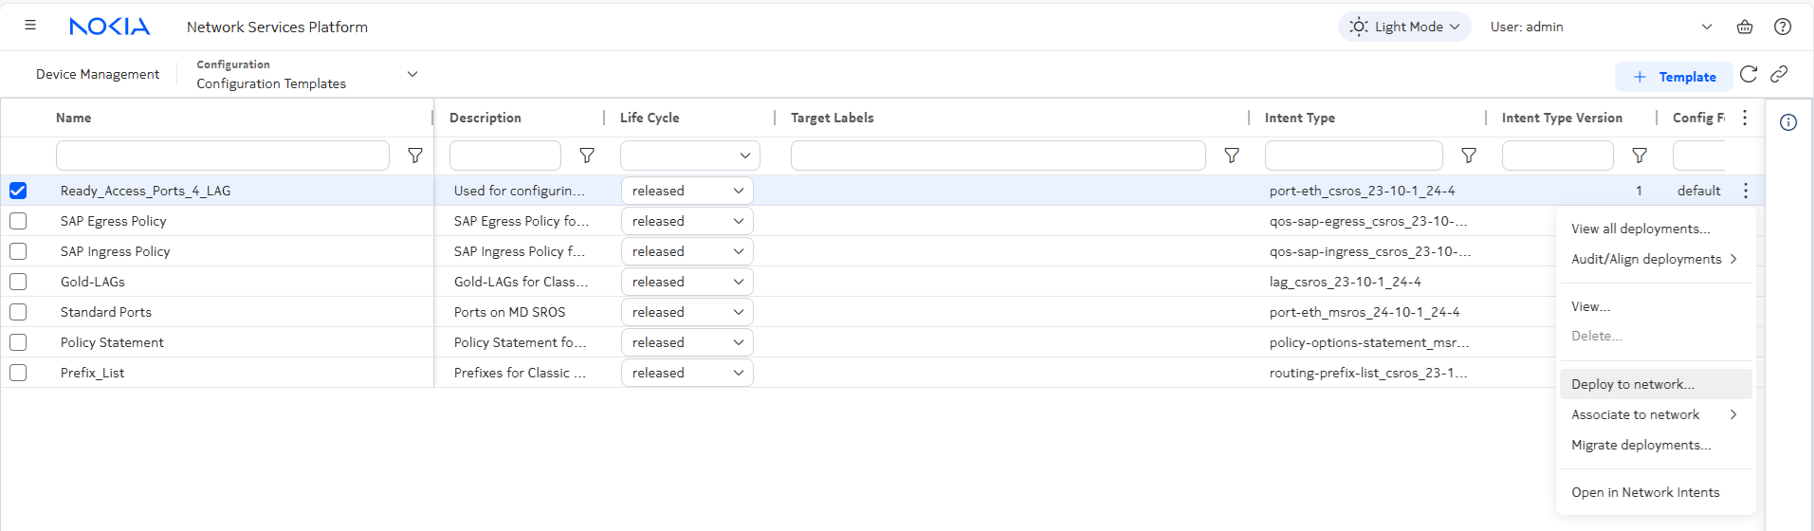Image resolution: width=1814 pixels, height=531 pixels.
Task: Click the filter icon for Intent Type column
Action: (x=1469, y=156)
